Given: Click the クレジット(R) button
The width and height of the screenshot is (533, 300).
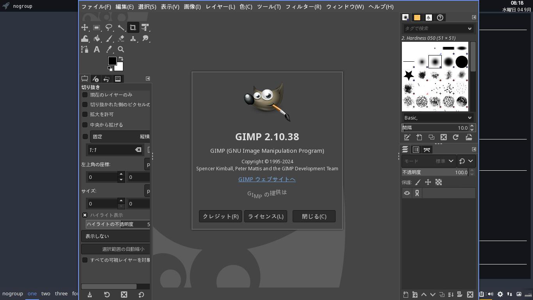Looking at the screenshot, I should [x=220, y=216].
